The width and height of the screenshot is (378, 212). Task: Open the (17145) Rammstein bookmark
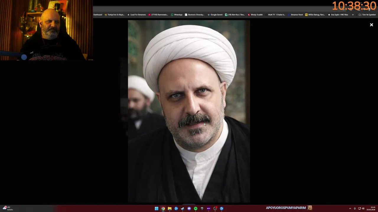coord(158,15)
